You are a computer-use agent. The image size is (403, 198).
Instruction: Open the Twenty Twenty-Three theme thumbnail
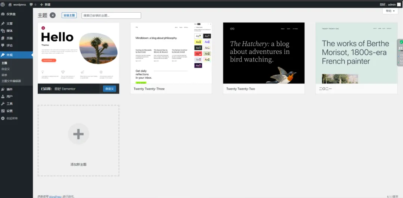171,53
